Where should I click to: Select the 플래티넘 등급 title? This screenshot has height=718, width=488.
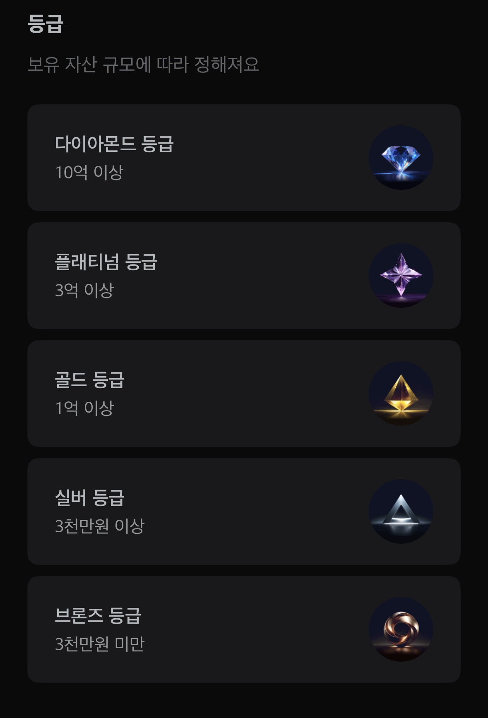pyautogui.click(x=106, y=262)
